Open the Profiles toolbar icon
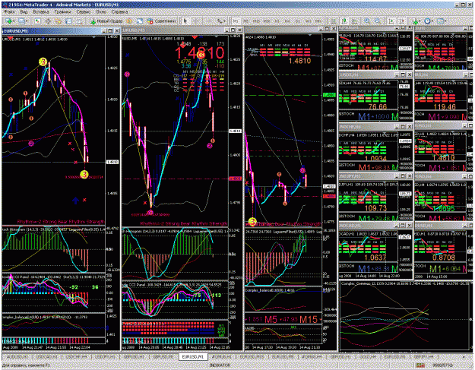Screen dimensions: 475x370 pos(21,21)
